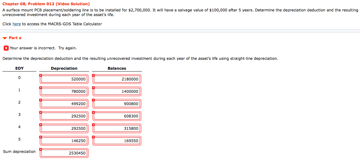Select depreciation field containing 780000
Image resolution: width=360 pixels, height=160 pixels.
(64, 92)
